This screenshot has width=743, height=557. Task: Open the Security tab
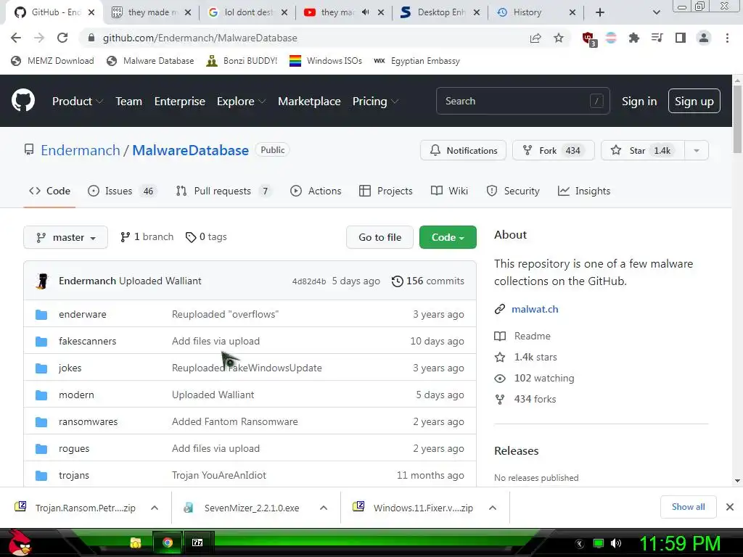(513, 191)
